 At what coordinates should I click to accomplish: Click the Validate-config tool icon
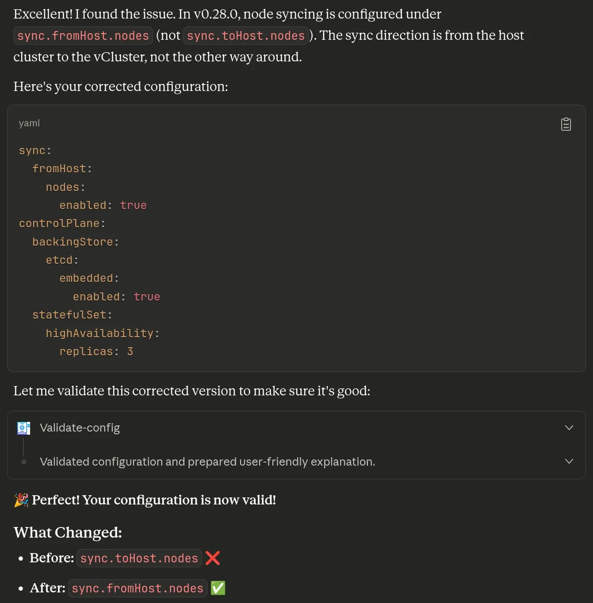tap(23, 428)
